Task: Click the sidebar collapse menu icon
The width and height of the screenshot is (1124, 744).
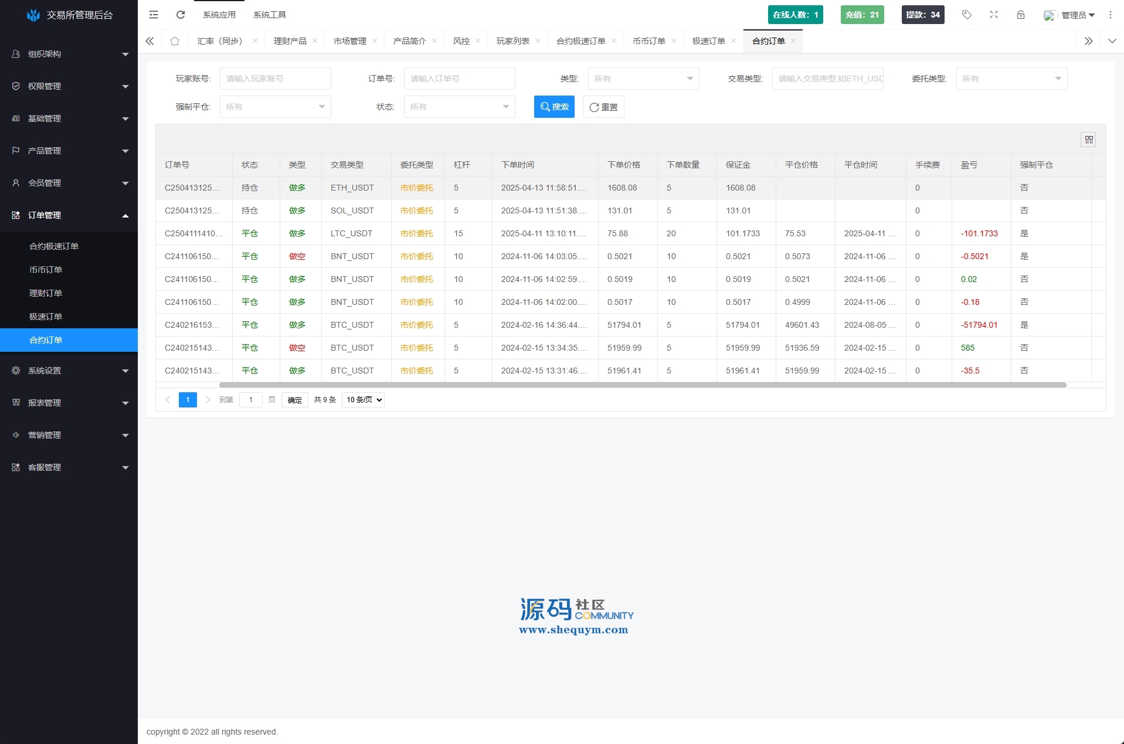Action: tap(154, 15)
